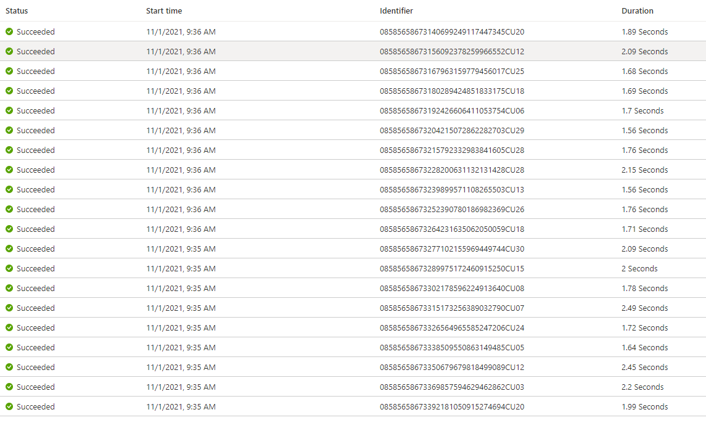Click the 1.89 Seconds duration
Viewport: 706px width, 428px height.
(645, 32)
